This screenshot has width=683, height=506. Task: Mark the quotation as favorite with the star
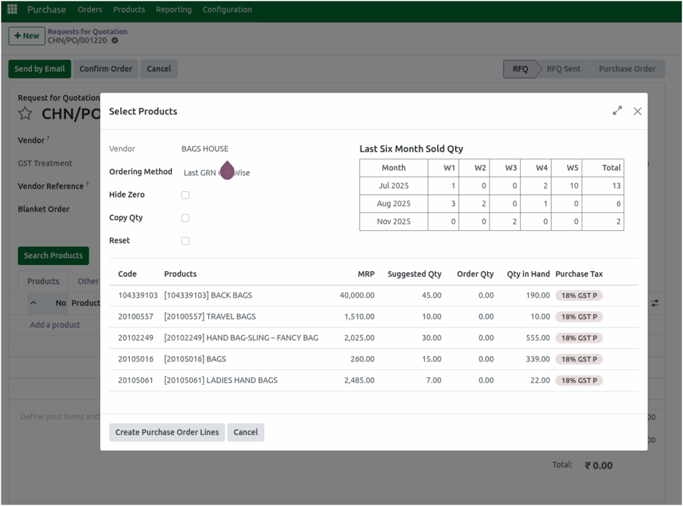tap(25, 113)
